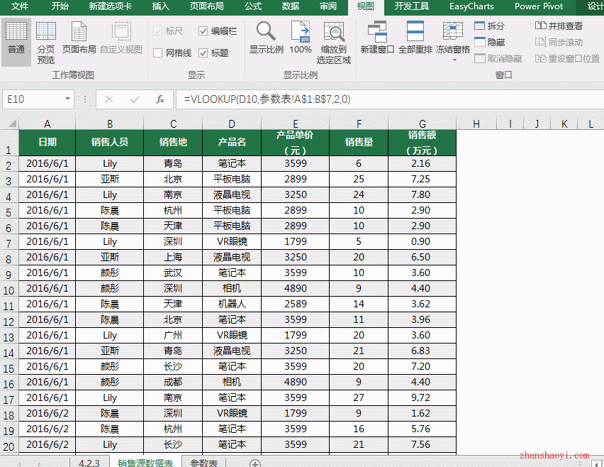Open the 审阅 ribbon tab
Screen dimensions: 604x467
[x=328, y=6]
